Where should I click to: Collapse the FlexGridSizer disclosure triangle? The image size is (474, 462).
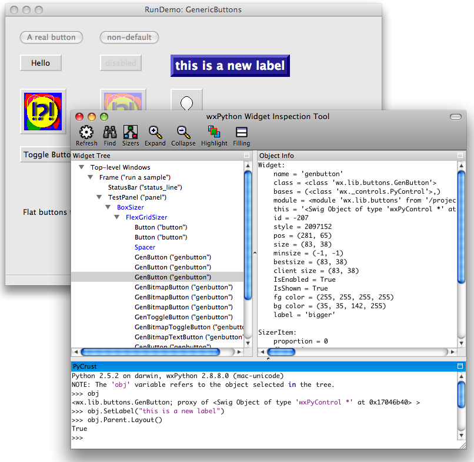tap(117, 217)
